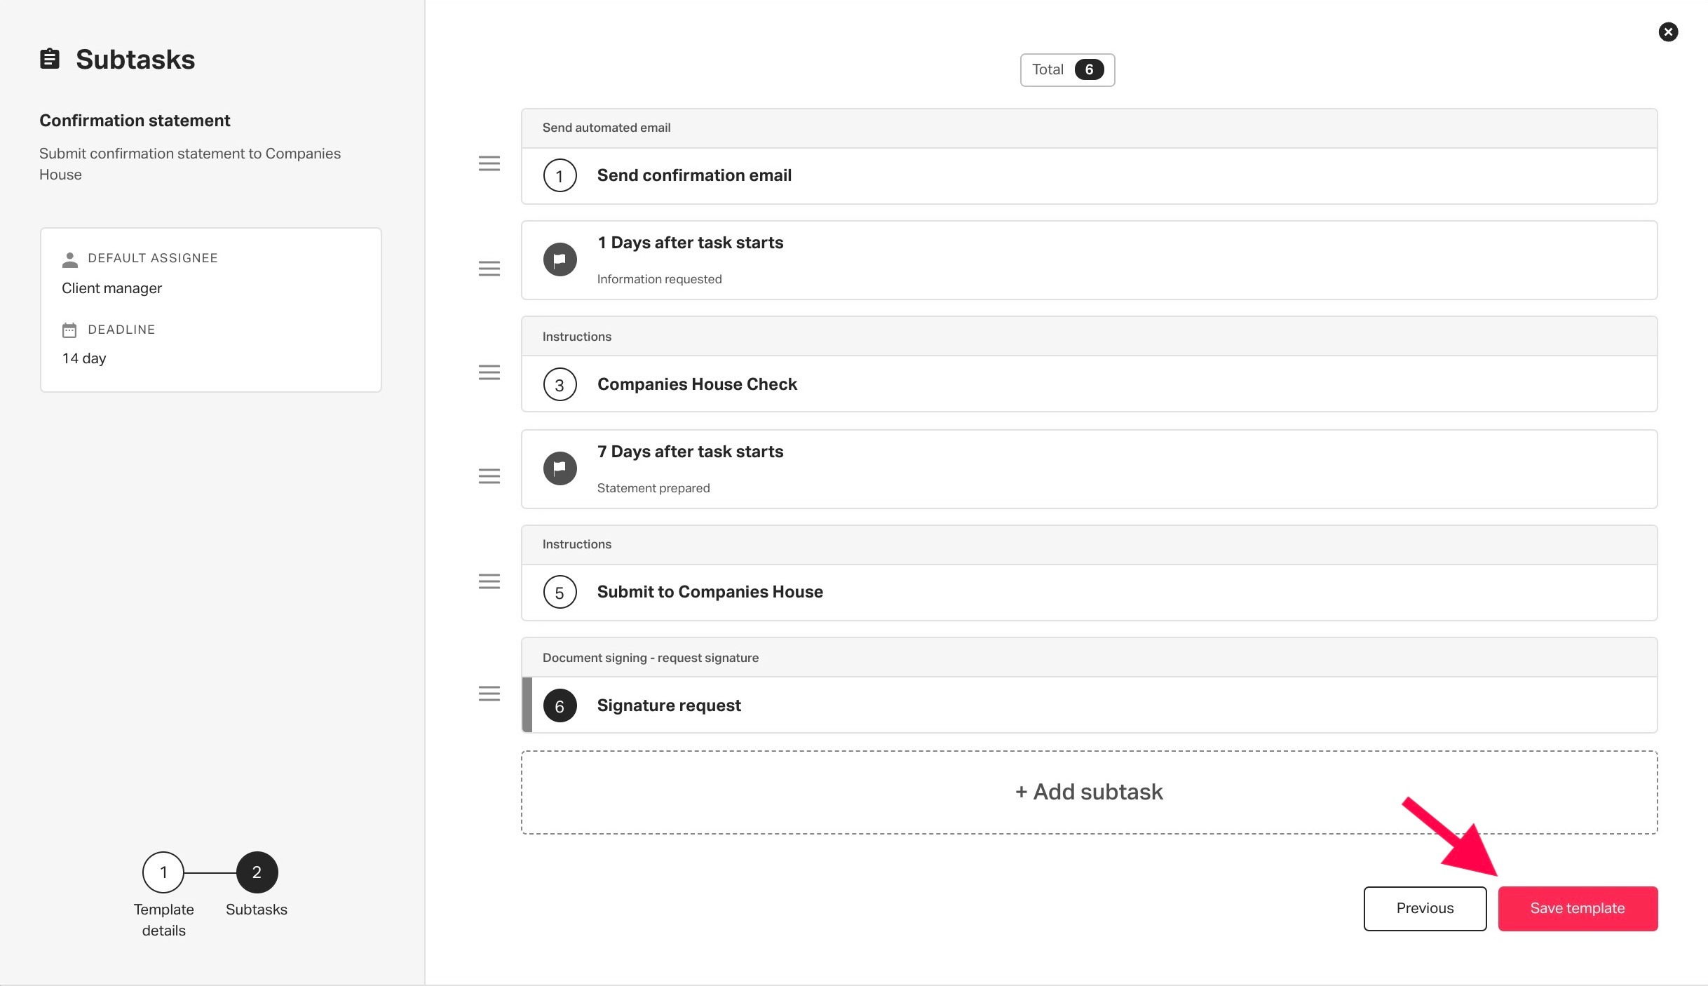Select step 2 Subtasks circle

257,872
